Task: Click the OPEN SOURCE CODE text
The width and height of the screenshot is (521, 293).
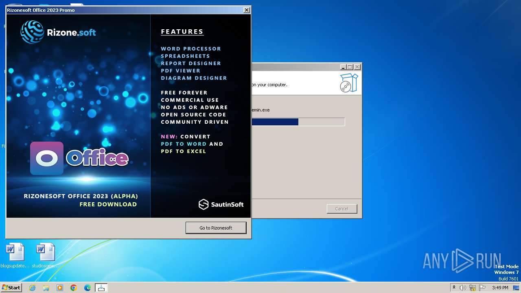Action: tap(193, 114)
